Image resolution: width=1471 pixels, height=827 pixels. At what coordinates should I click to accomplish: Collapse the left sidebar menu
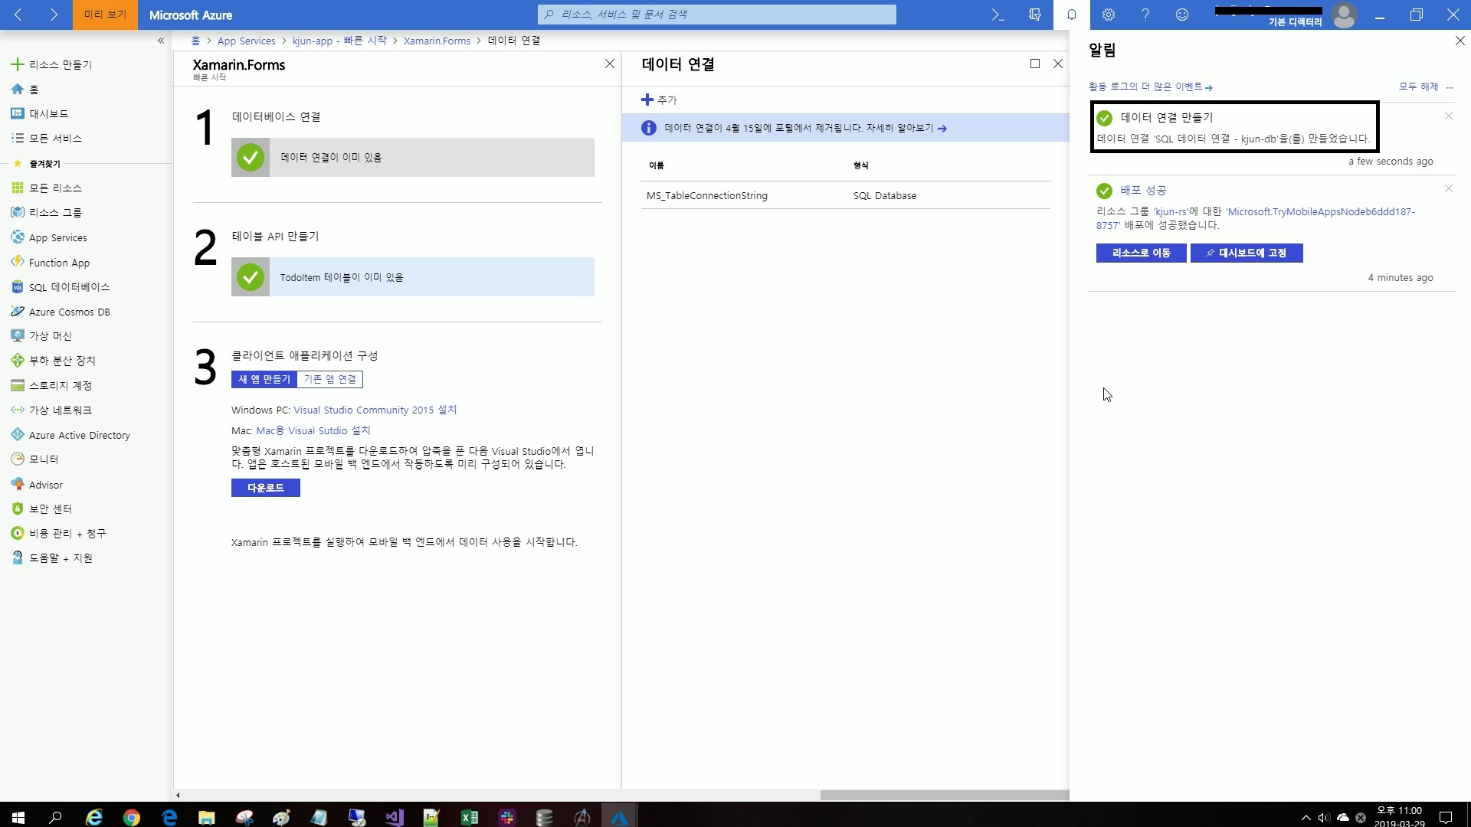(160, 41)
